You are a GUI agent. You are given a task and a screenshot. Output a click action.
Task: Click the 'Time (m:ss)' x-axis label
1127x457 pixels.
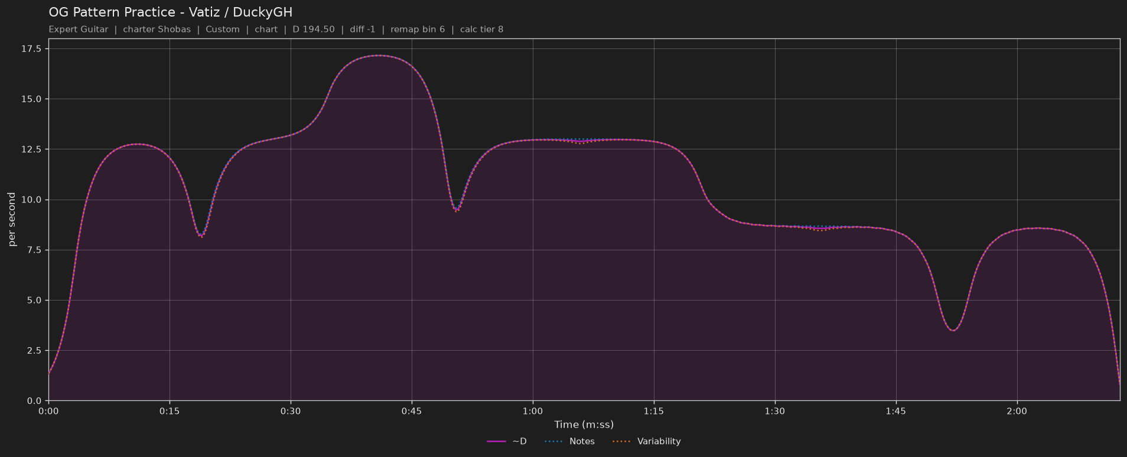[x=584, y=425]
